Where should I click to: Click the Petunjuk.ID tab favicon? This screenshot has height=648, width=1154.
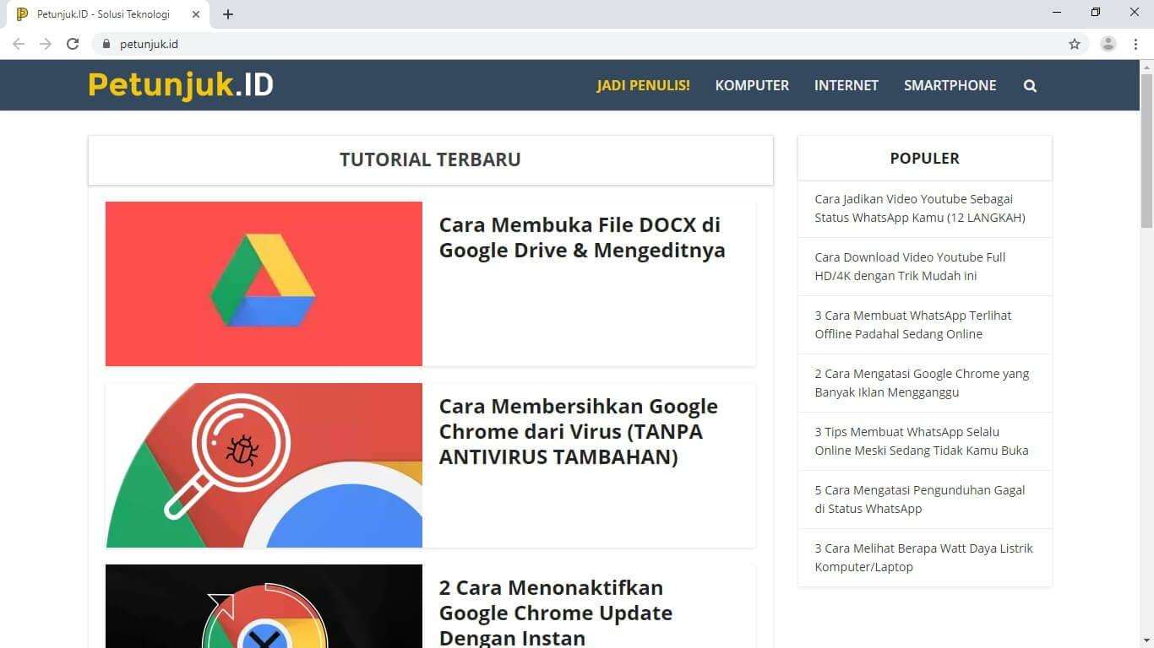[22, 14]
